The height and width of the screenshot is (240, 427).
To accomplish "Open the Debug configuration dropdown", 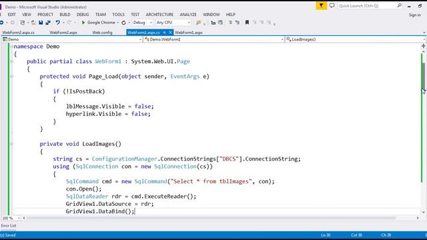I will pyautogui.click(x=151, y=23).
